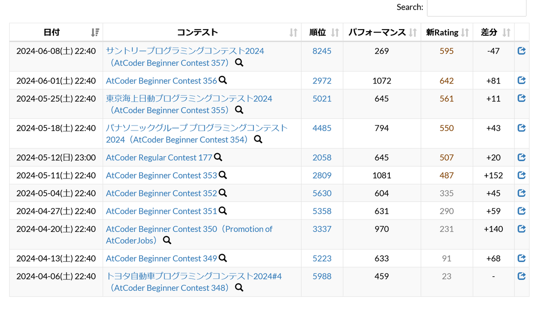Select difference value -47
This screenshot has width=549, height=310.
[x=494, y=51]
